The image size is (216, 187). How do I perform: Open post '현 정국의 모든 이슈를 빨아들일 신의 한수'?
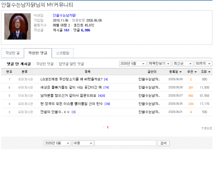[71, 104]
